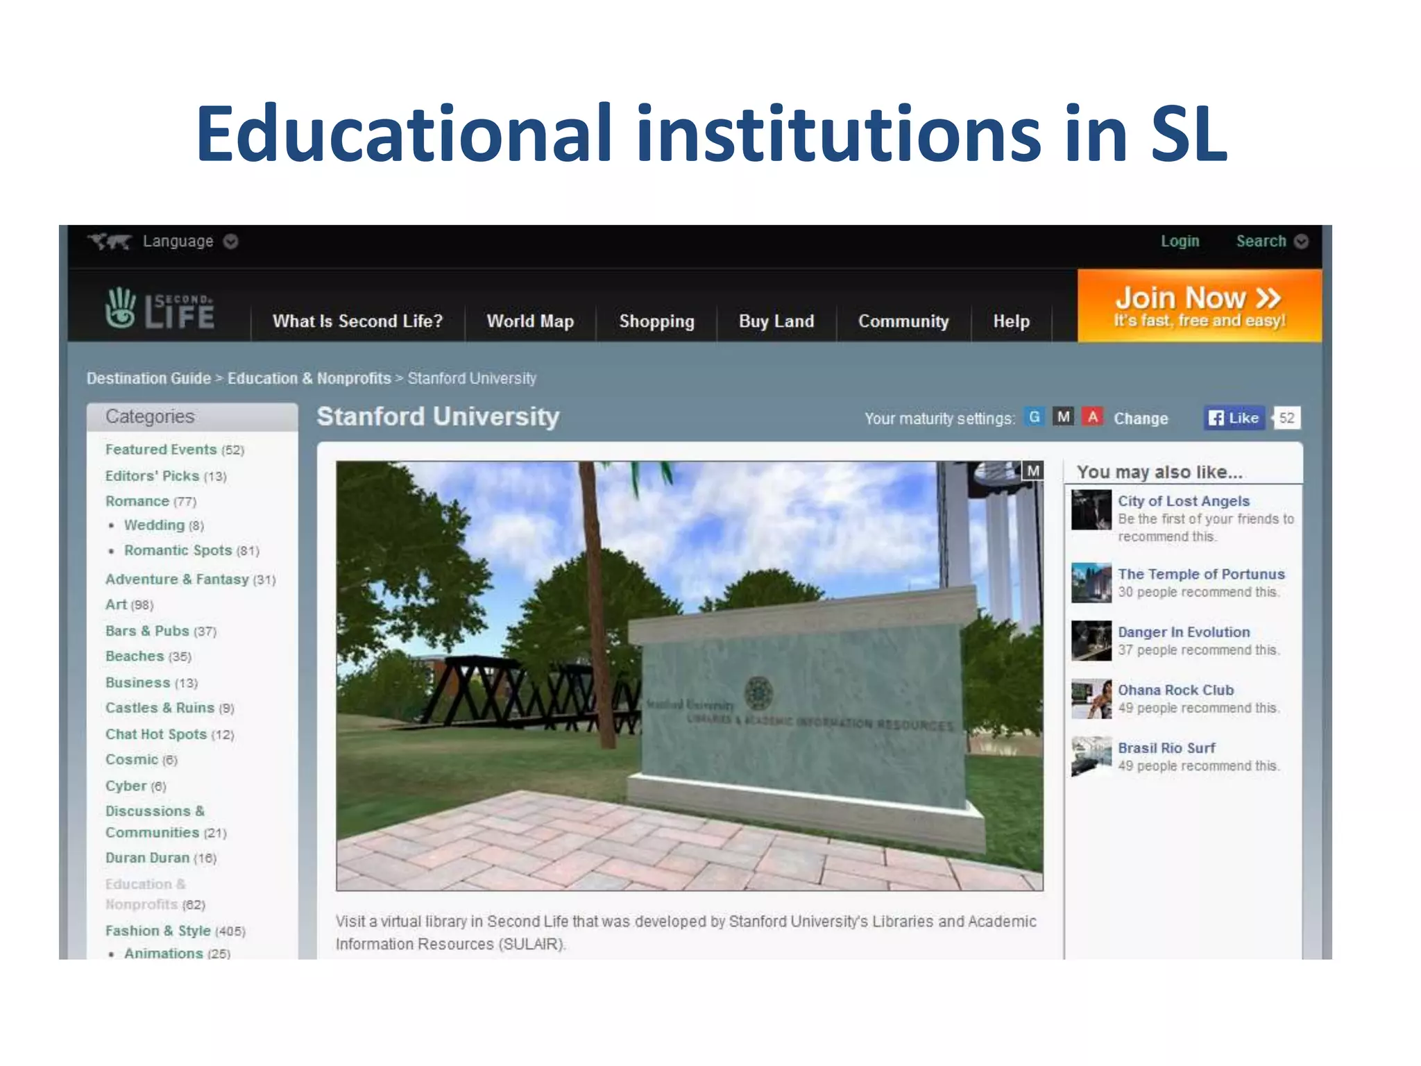Click the Login link
1421x1066 pixels.
(x=1180, y=241)
